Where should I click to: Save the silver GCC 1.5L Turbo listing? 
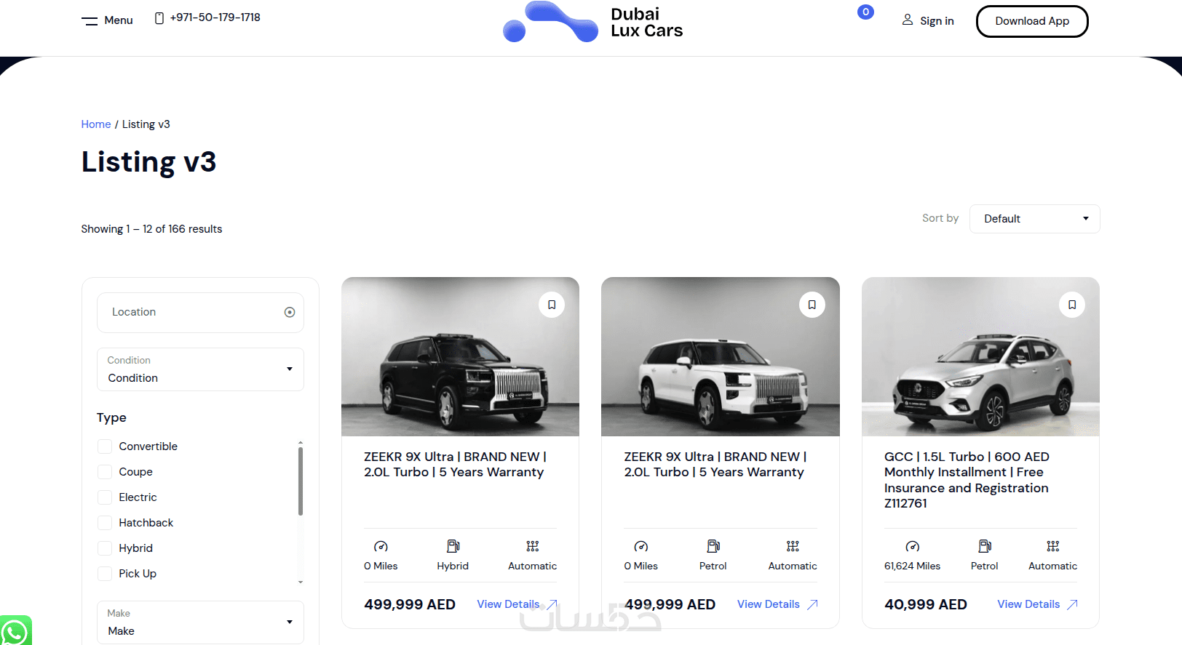[x=1071, y=305]
